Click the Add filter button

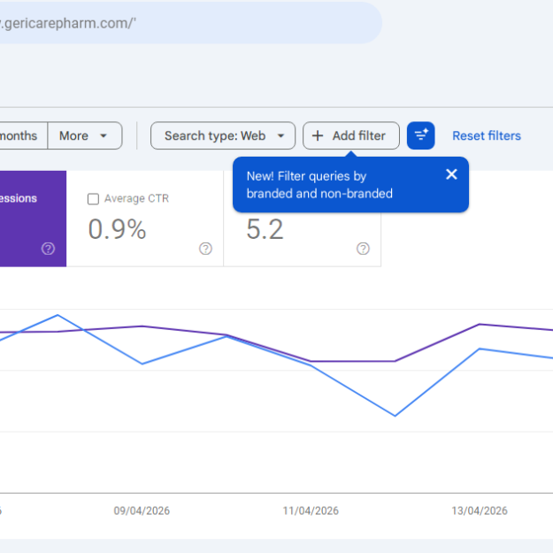(x=351, y=135)
